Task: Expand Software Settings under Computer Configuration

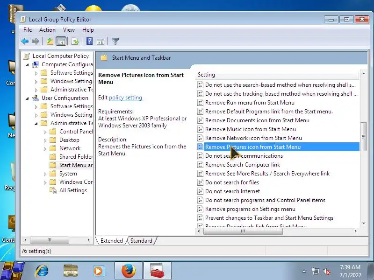Action: (36, 73)
